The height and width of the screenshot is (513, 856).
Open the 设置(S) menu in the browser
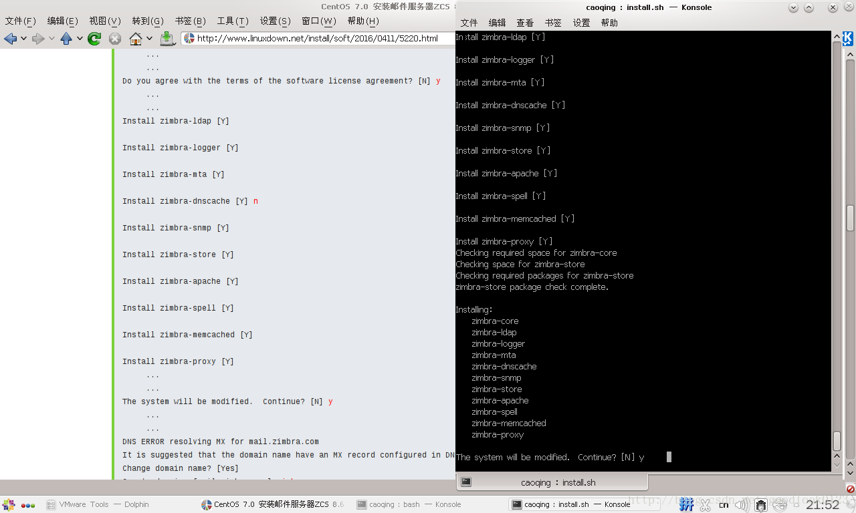point(276,21)
